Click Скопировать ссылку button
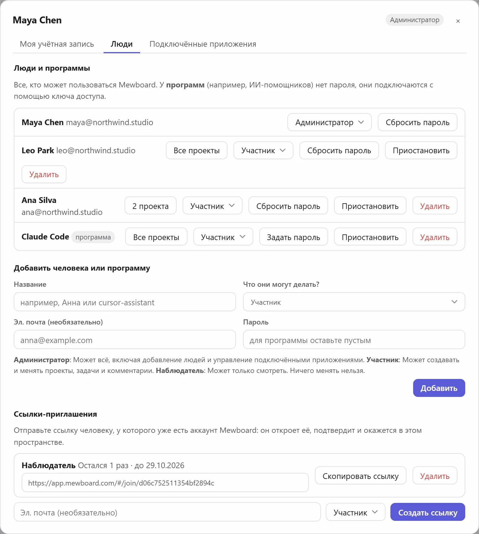The image size is (479, 534). (x=360, y=476)
